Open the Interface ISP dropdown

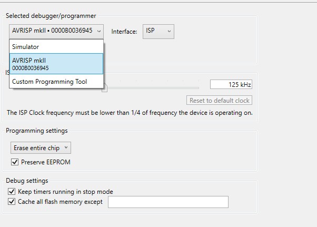coord(158,31)
